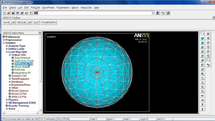Image resolution: width=215 pixels, height=121 pixels.
Task: Pan the model down arrow icon
Action: 202,109
